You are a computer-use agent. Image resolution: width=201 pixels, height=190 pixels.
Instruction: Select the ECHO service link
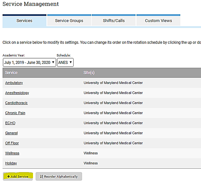pyautogui.click(x=10, y=123)
